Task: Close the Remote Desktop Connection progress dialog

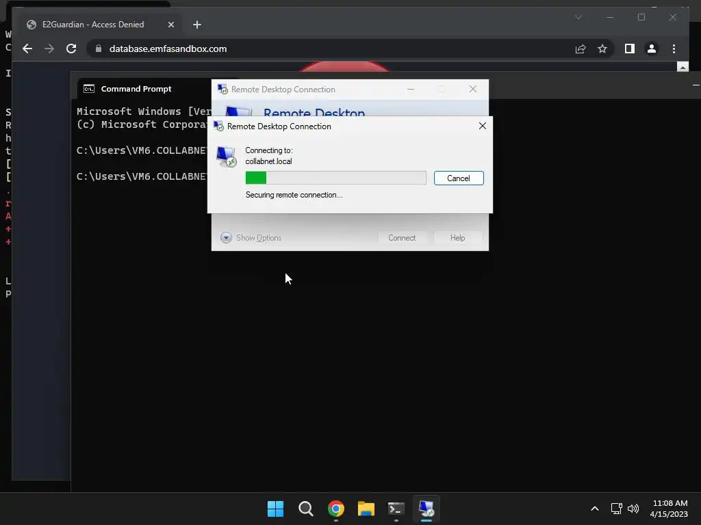Action: tap(483, 126)
